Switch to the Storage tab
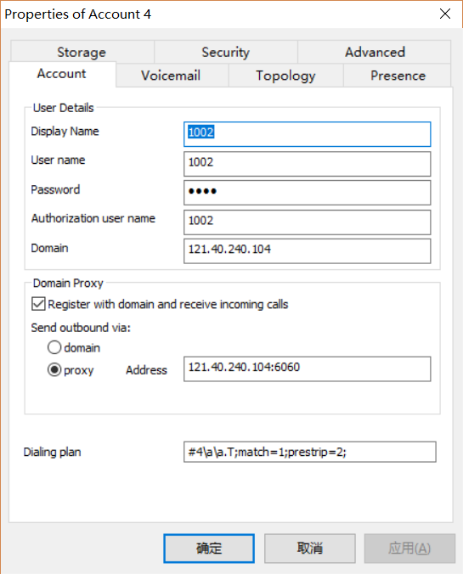The image size is (463, 574). [x=82, y=52]
